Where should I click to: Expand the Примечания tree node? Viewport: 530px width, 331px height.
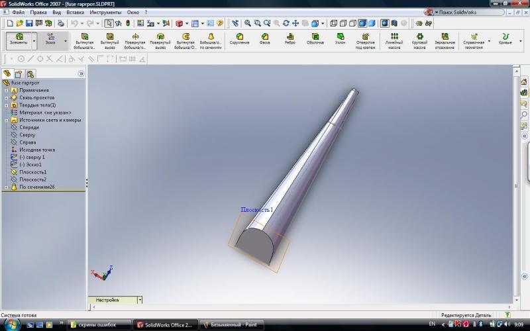(6, 91)
